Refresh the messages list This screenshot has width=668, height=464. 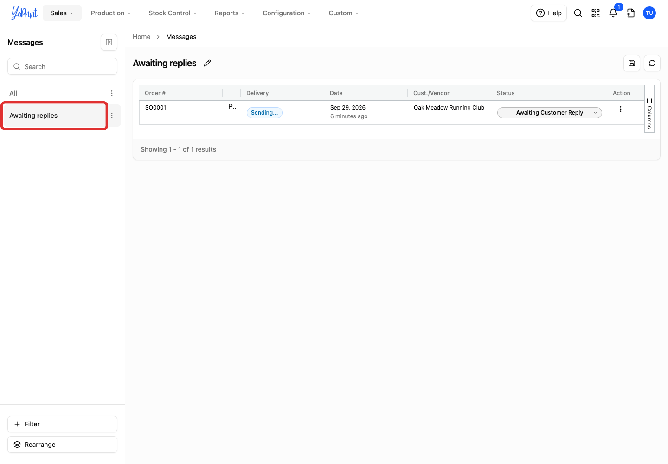click(652, 63)
